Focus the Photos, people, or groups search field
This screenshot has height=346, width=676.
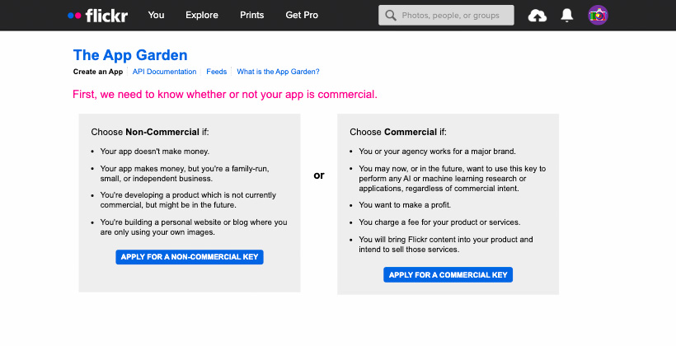pyautogui.click(x=446, y=15)
